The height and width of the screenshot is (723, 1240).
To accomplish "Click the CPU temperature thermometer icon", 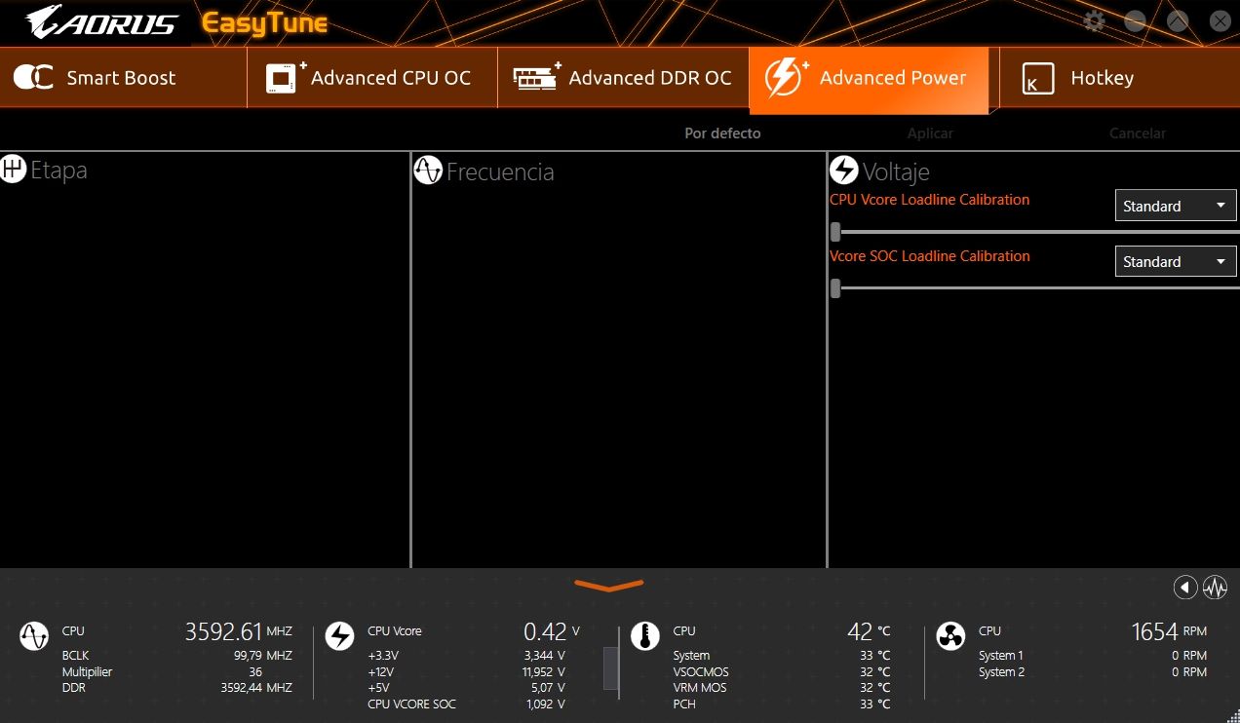I will coord(645,636).
